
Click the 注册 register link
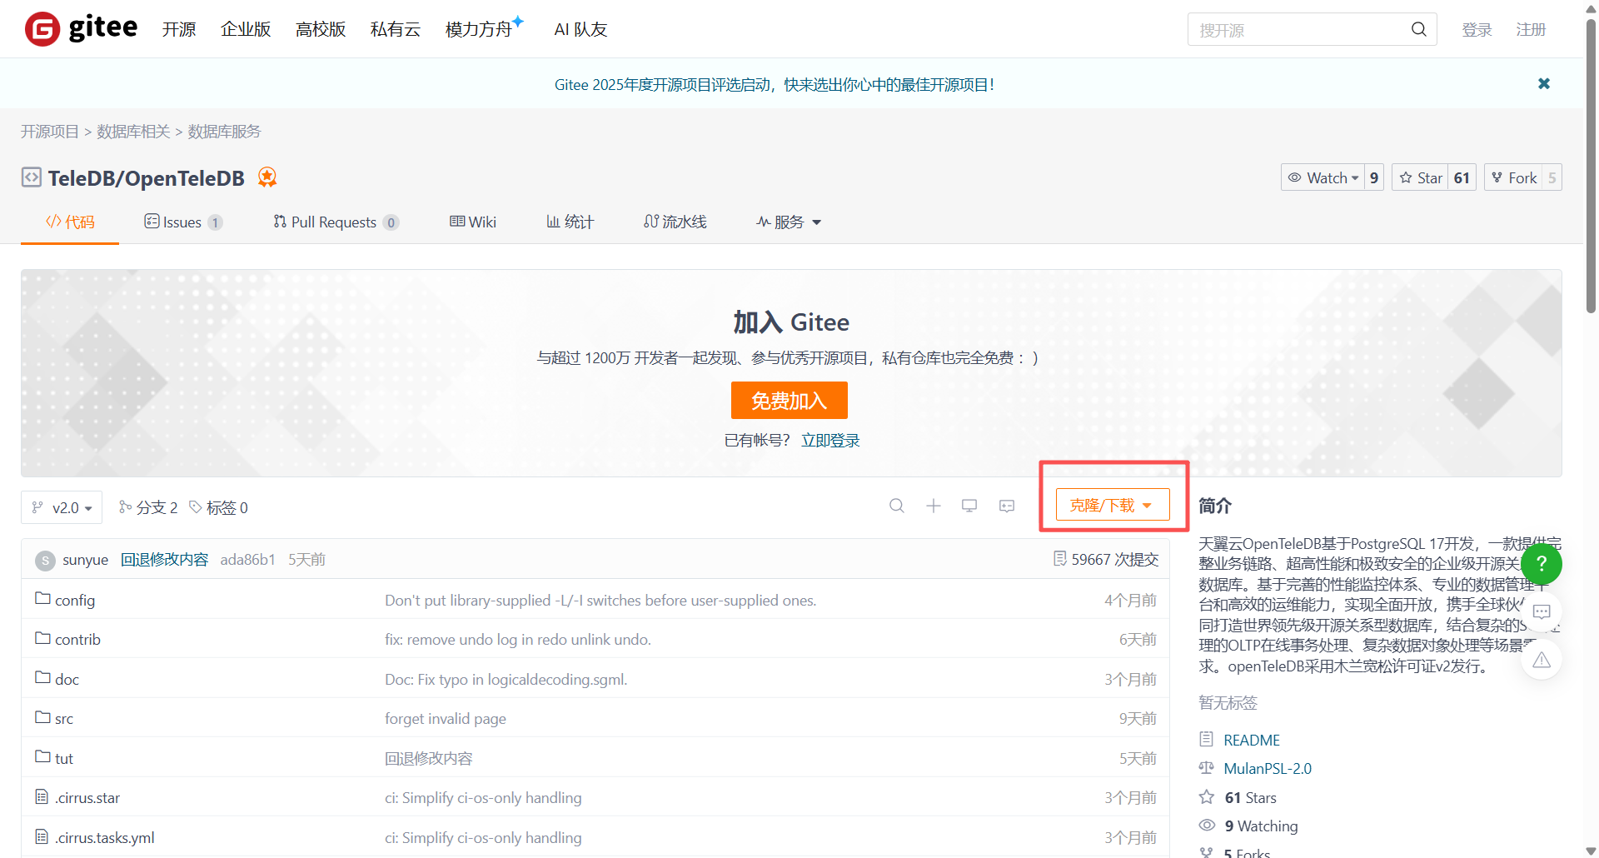coord(1531,30)
